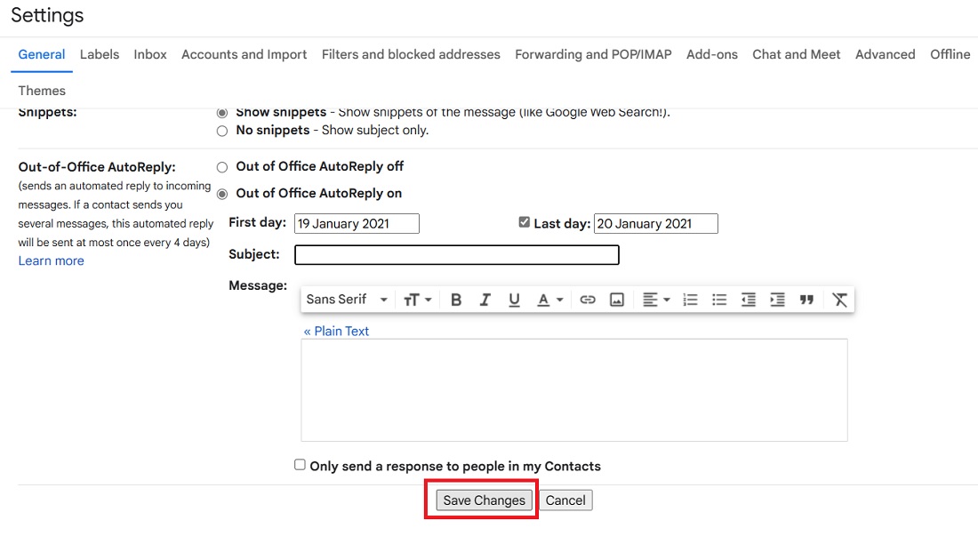Switch to the Forwarding and POP/IMAP tab
The image size is (978, 544).
pos(592,54)
